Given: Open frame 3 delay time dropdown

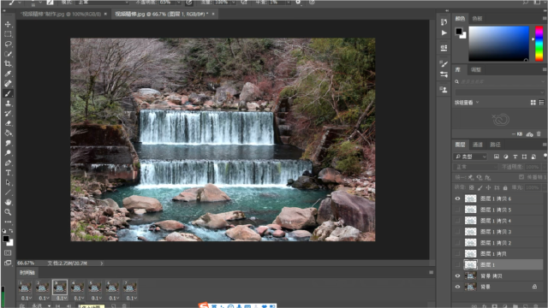Looking at the screenshot, I should [x=61, y=298].
